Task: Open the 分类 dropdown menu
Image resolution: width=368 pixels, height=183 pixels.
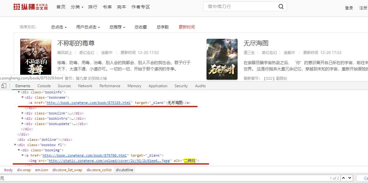Action: tap(77, 7)
